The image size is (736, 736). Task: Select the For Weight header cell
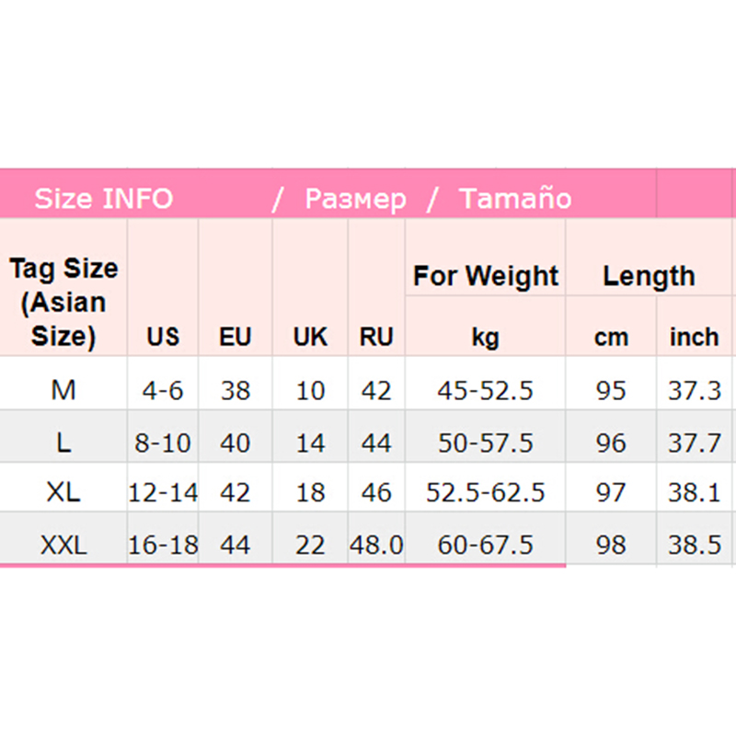(485, 276)
